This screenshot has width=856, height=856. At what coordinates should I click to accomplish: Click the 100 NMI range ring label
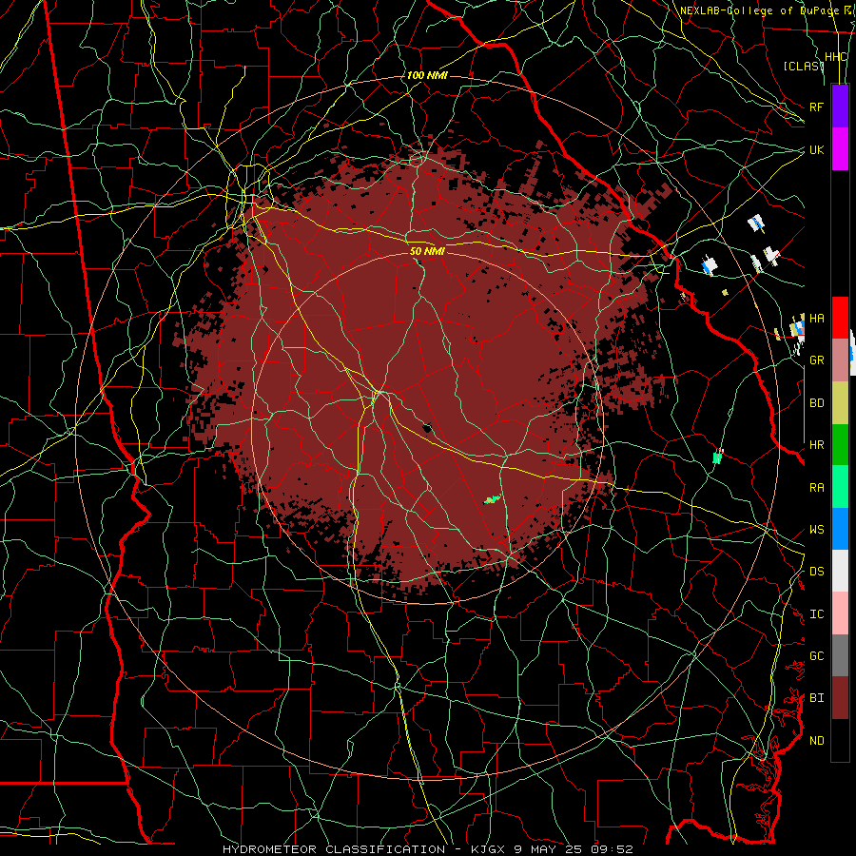coord(427,75)
